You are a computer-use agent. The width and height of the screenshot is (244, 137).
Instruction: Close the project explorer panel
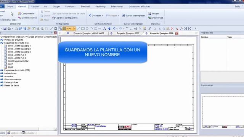click(x=55, y=33)
